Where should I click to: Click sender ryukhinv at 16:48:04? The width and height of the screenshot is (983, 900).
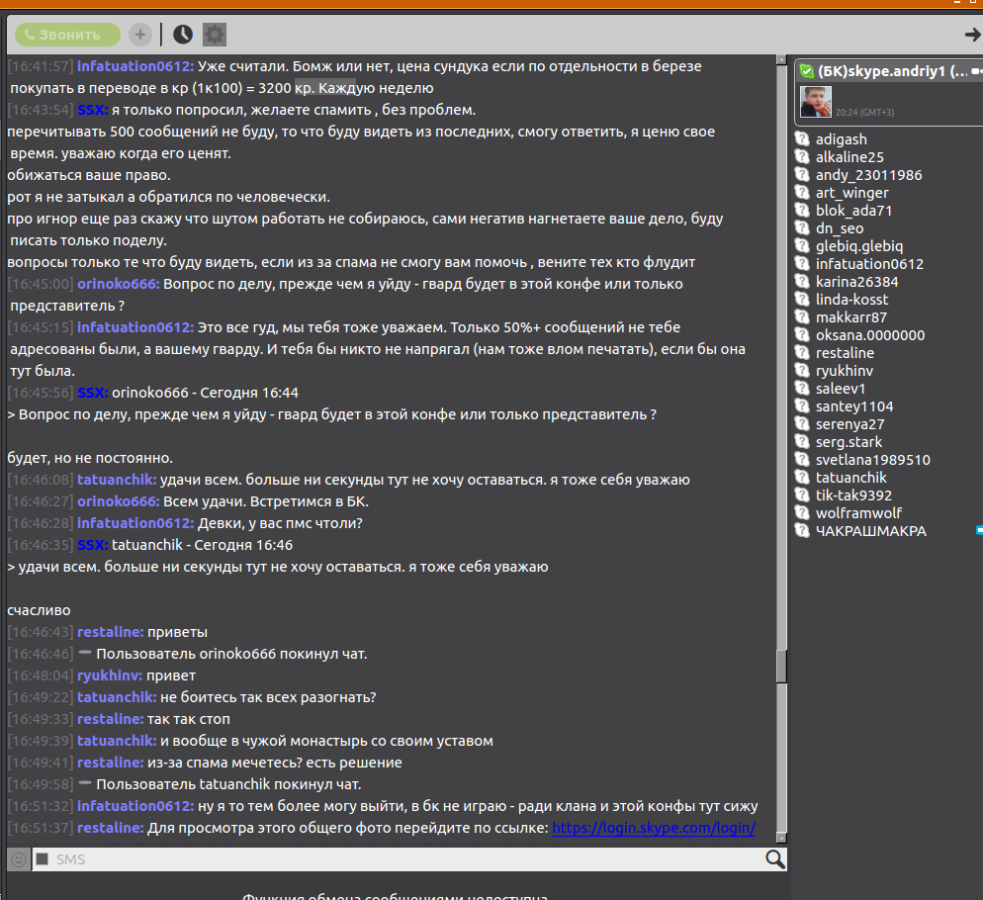110,675
